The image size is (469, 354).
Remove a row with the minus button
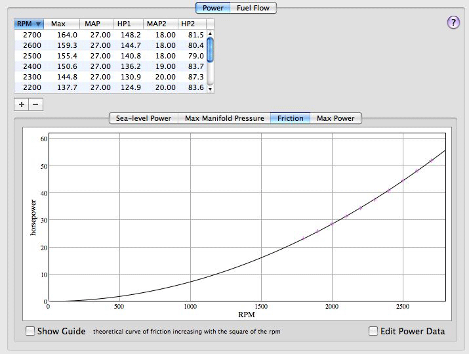pyautogui.click(x=35, y=104)
